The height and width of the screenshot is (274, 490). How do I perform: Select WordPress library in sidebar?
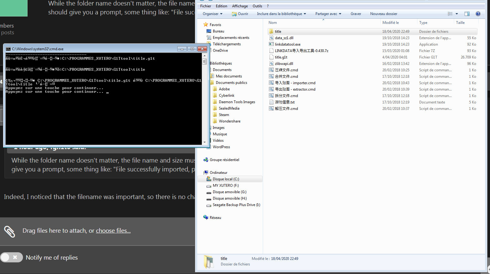click(221, 147)
